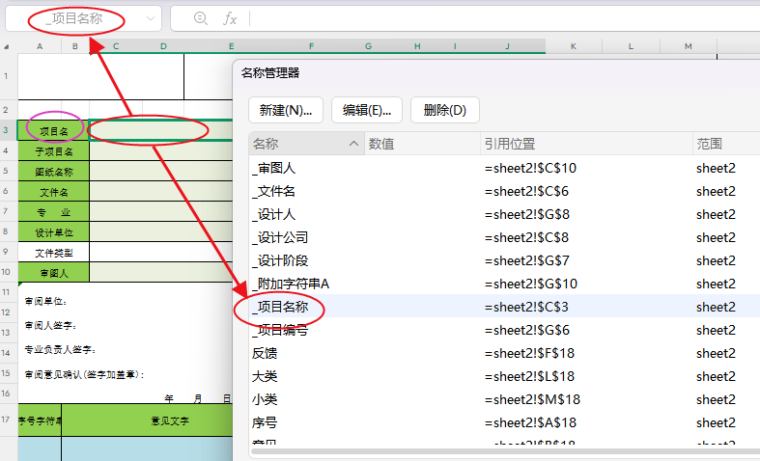
Task: Click the select-all corner triangle
Action: click(7, 47)
